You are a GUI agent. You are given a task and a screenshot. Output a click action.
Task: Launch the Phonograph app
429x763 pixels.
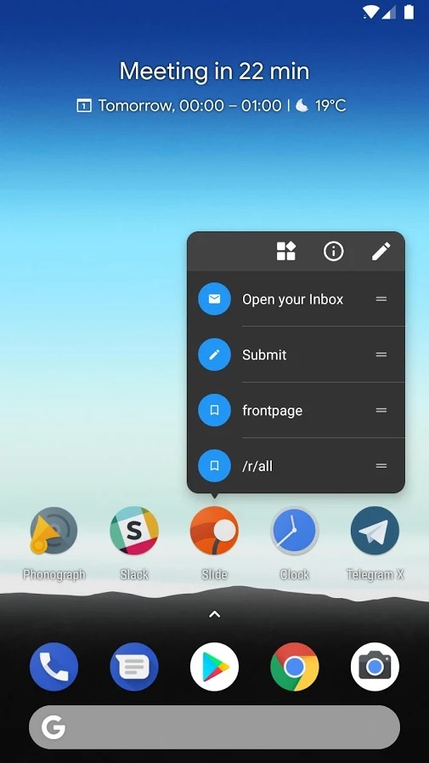point(54,531)
